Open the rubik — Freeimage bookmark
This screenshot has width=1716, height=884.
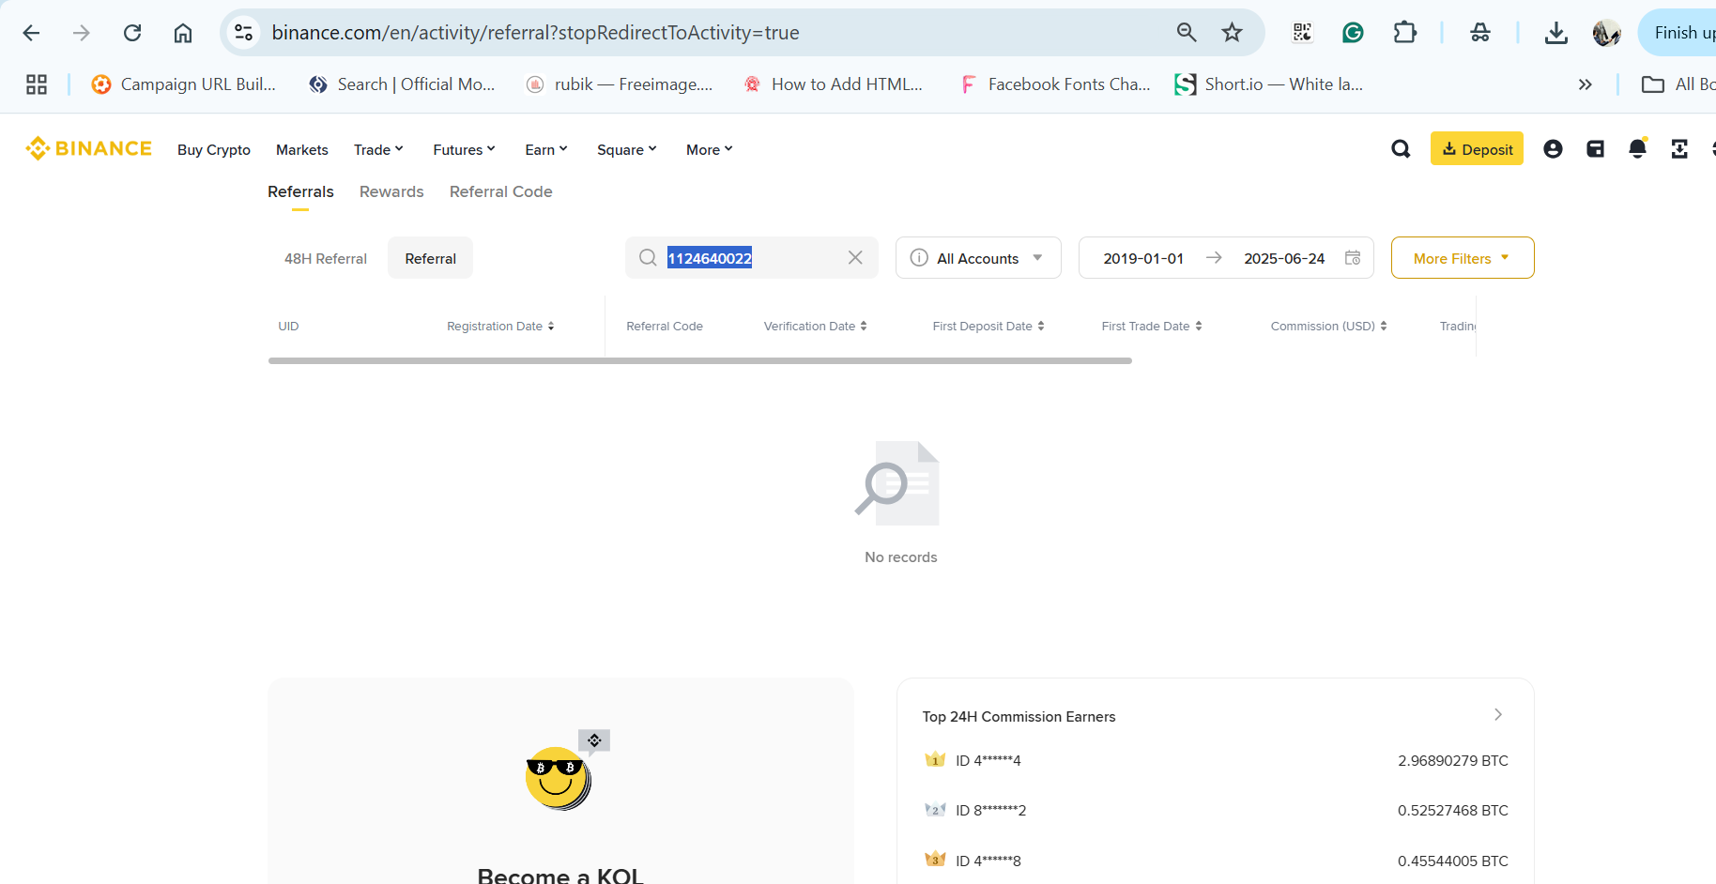620,84
